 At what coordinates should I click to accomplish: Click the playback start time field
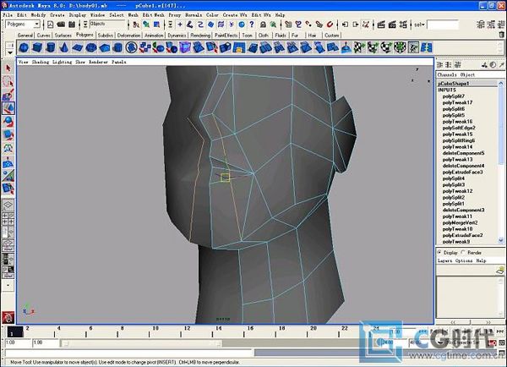(45, 342)
